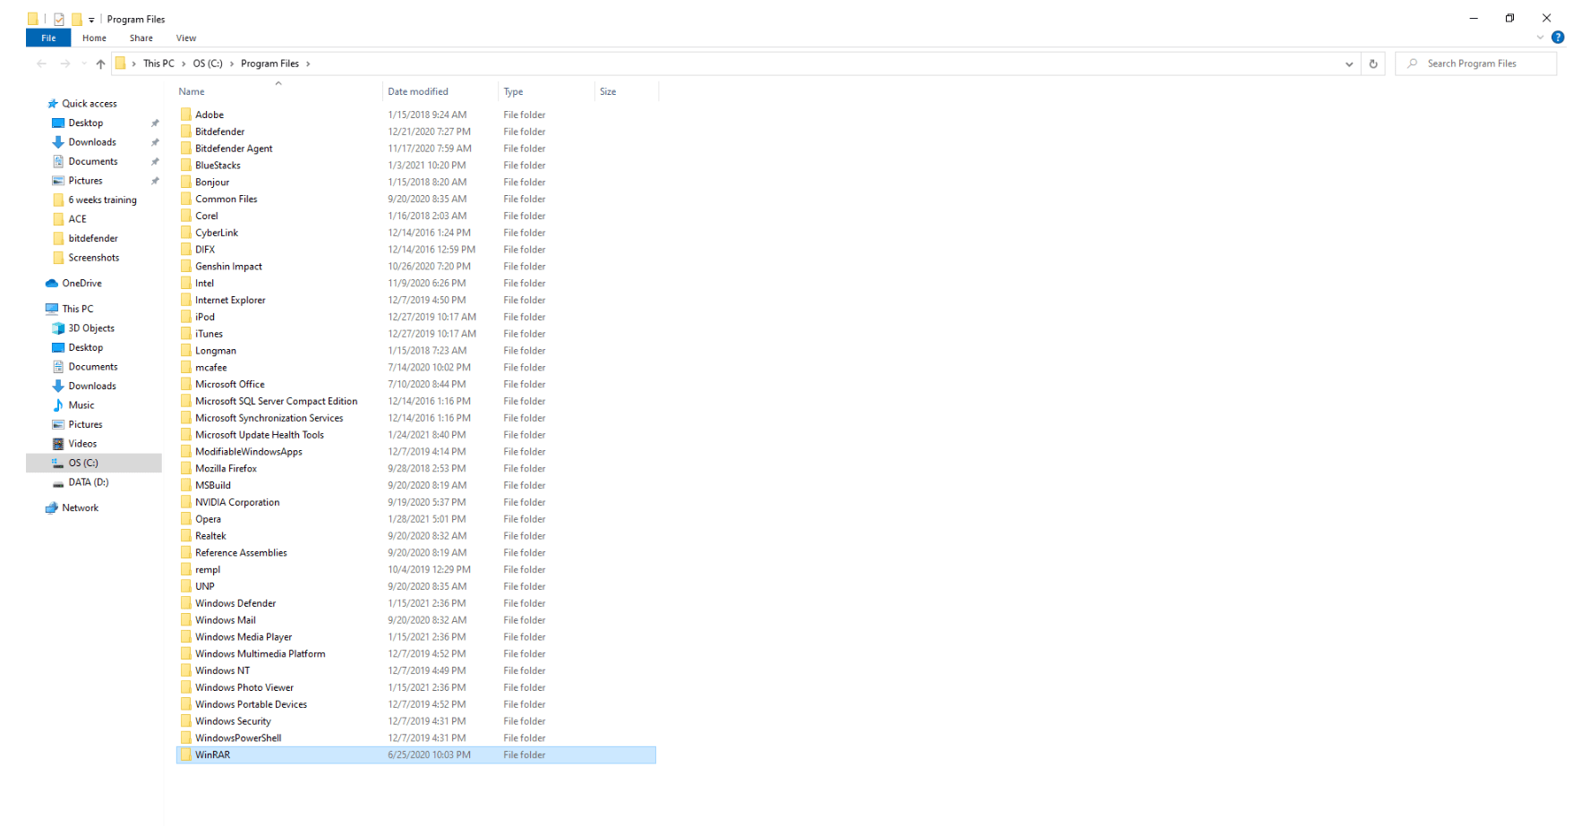Screen dimensions: 1573x826
Task: Select the Bitdefender Agent folder name
Action: pos(234,149)
